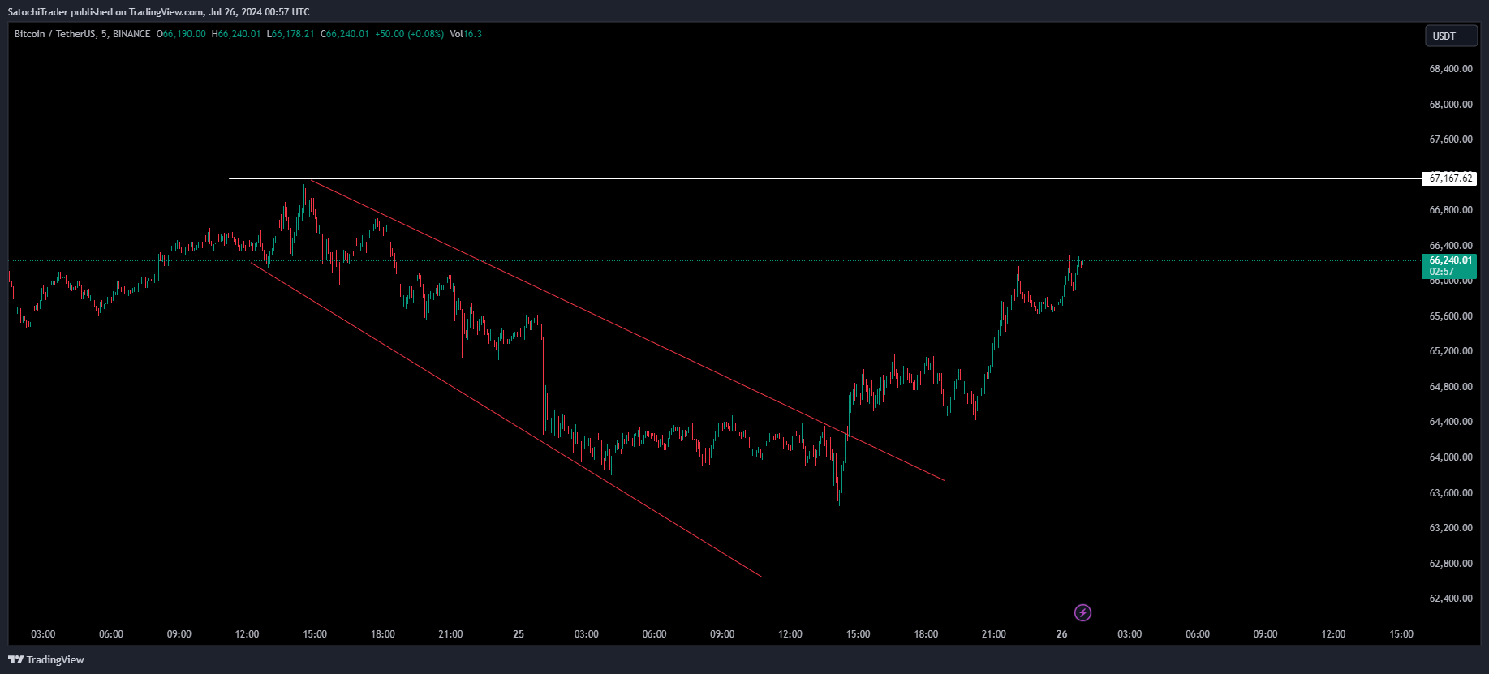Click the open value O66,190.00
The width and height of the screenshot is (1489, 674).
181,34
